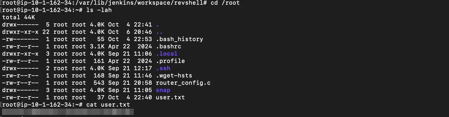Click the 'ls -lah' command text
Viewport: 449px width, 117px height.
click(99, 10)
